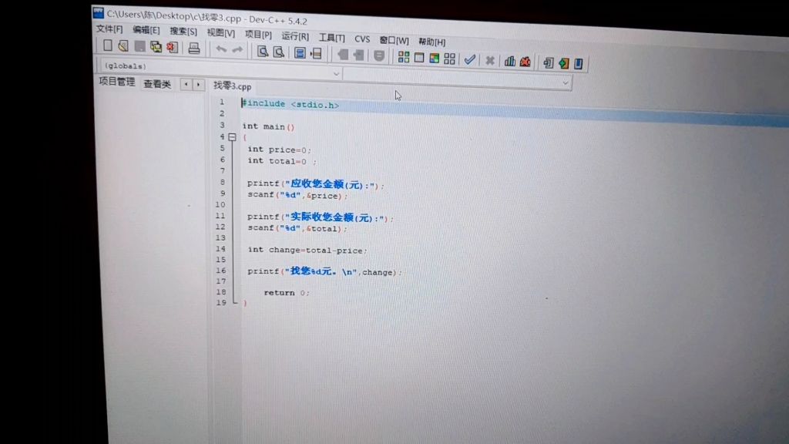Open the right-hand function list dropdown

point(565,83)
